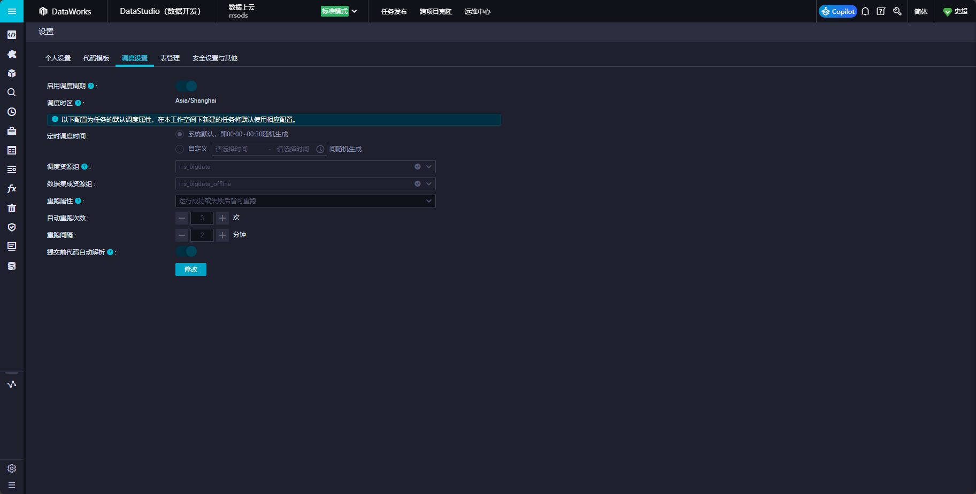Click the help icon beside 提交前代码自动解析

pos(110,252)
